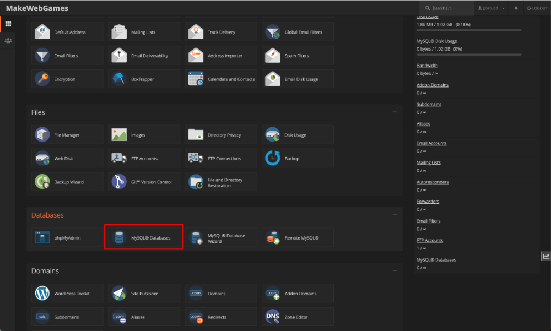
Task: Open phpMyAdmin
Action: click(x=67, y=237)
